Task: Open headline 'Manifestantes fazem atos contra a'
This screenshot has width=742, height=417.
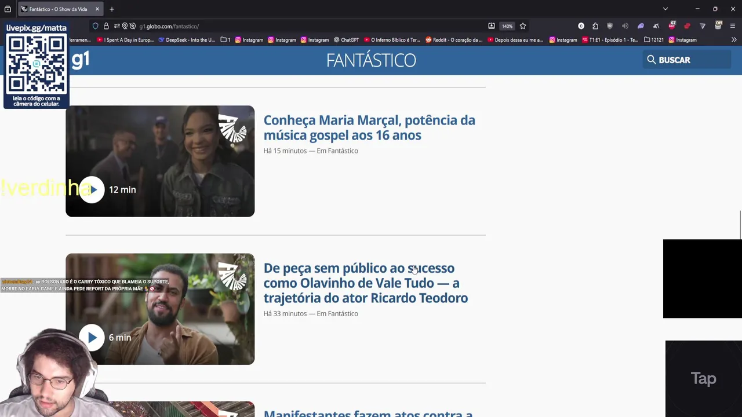Action: [368, 414]
